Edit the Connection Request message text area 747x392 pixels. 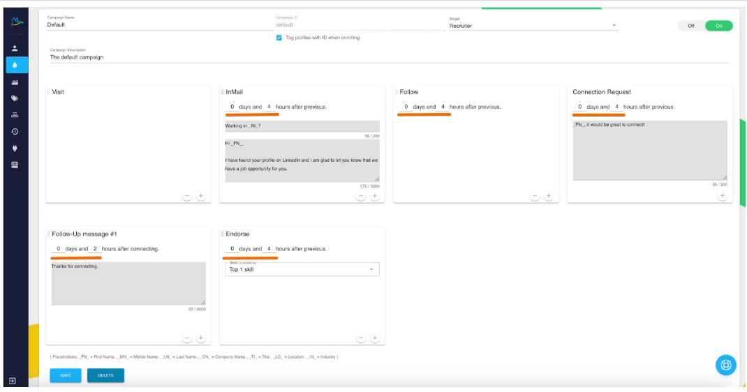pyautogui.click(x=650, y=151)
